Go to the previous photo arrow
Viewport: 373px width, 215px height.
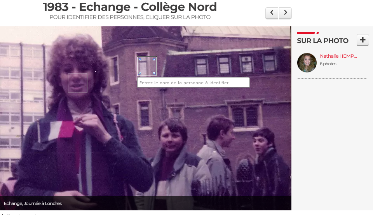[x=272, y=13]
